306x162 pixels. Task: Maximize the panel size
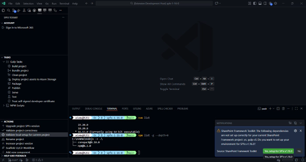pos(296,109)
